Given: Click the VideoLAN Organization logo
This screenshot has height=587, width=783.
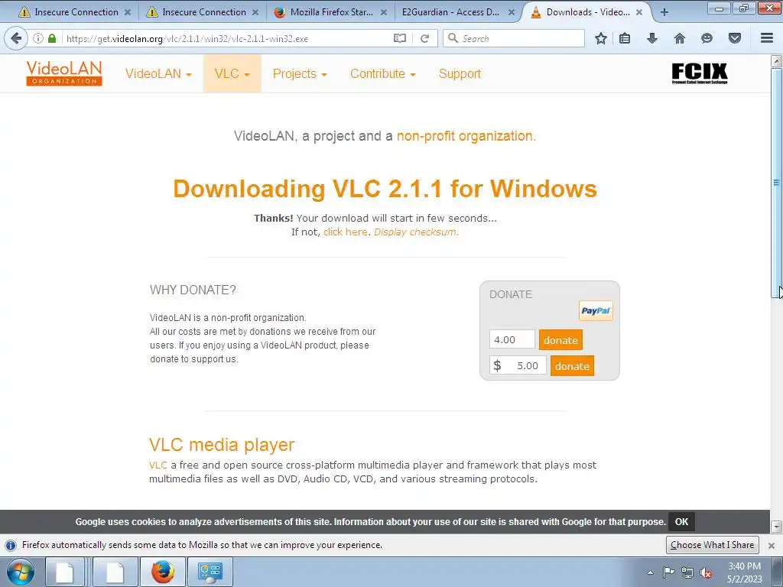Looking at the screenshot, I should pyautogui.click(x=64, y=73).
